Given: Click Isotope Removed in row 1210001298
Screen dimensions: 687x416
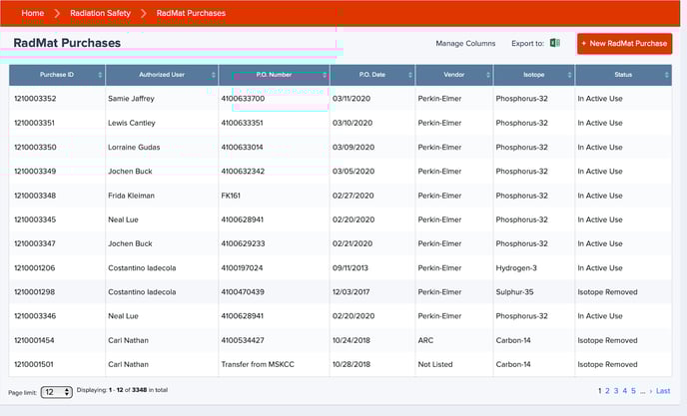Looking at the screenshot, I should coord(607,292).
